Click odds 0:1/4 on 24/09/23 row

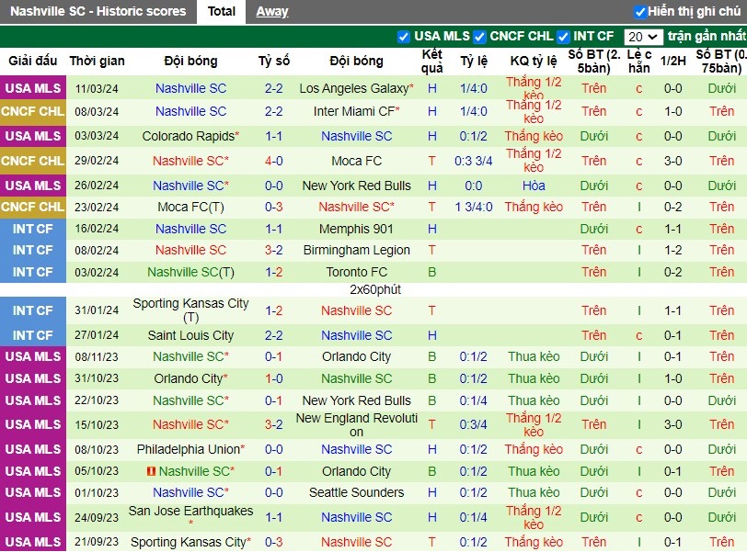click(474, 517)
